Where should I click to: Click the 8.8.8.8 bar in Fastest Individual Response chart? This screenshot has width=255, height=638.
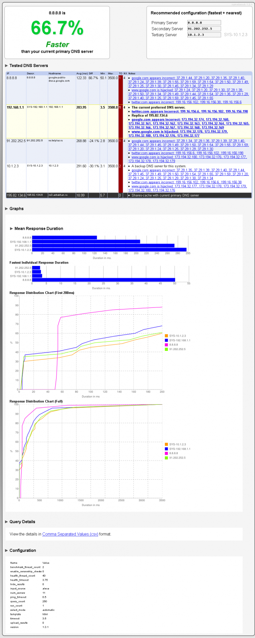(104, 280)
